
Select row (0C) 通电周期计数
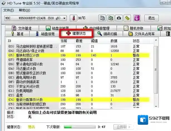pos(78,77)
